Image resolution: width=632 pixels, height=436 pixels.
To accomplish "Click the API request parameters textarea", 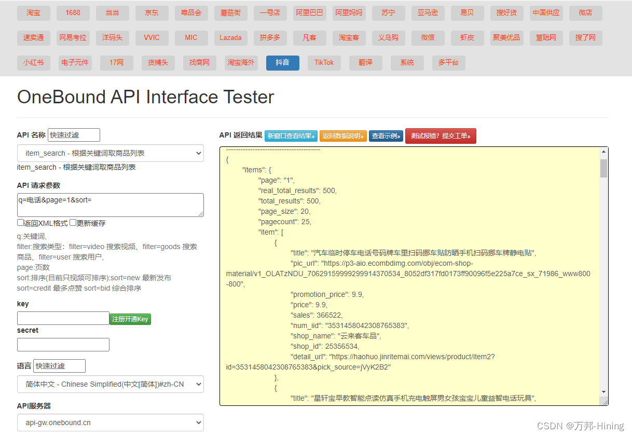I will (111, 205).
